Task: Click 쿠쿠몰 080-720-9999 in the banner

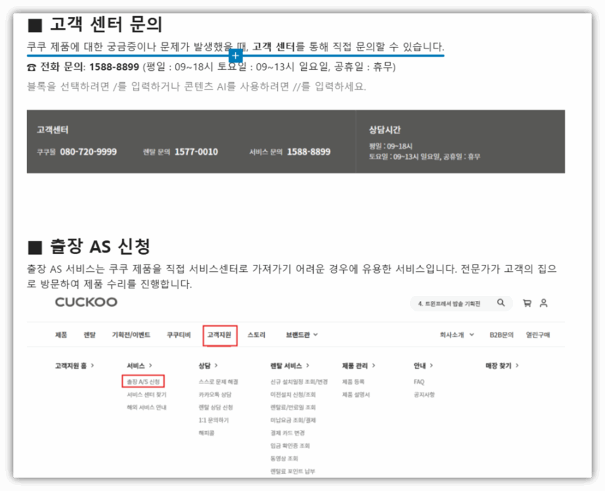Action: pyautogui.click(x=77, y=152)
